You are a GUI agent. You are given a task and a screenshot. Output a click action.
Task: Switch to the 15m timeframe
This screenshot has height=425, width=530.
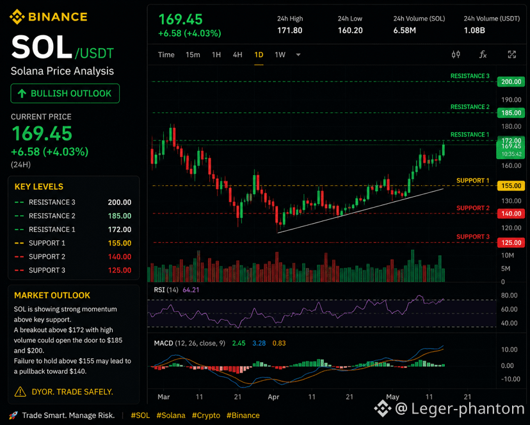click(193, 55)
